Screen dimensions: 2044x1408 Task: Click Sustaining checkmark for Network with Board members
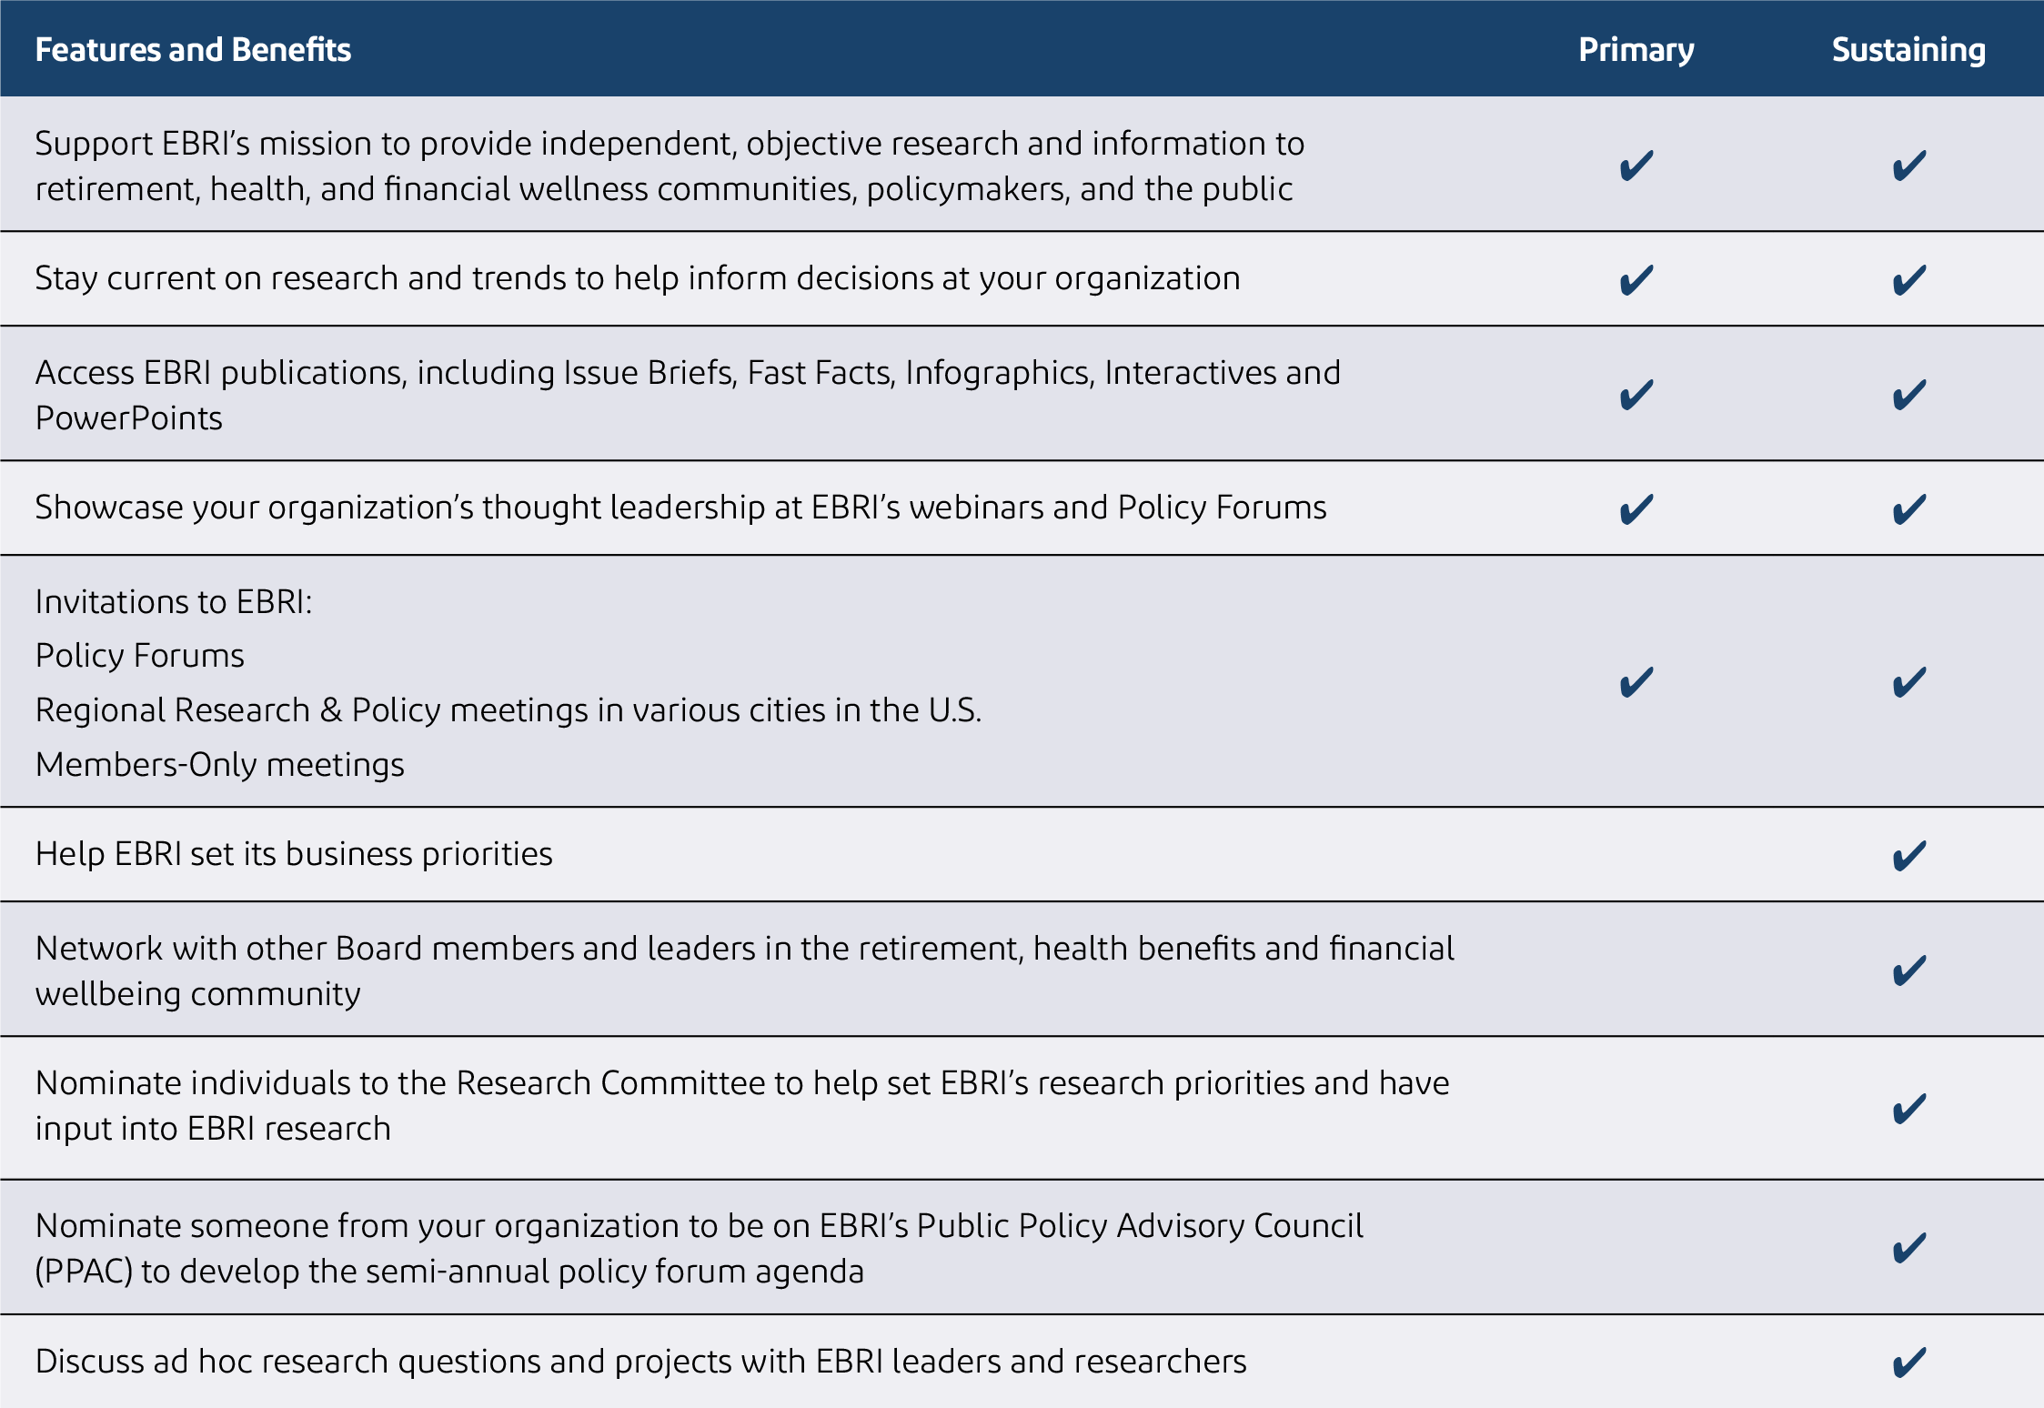pyautogui.click(x=1908, y=971)
